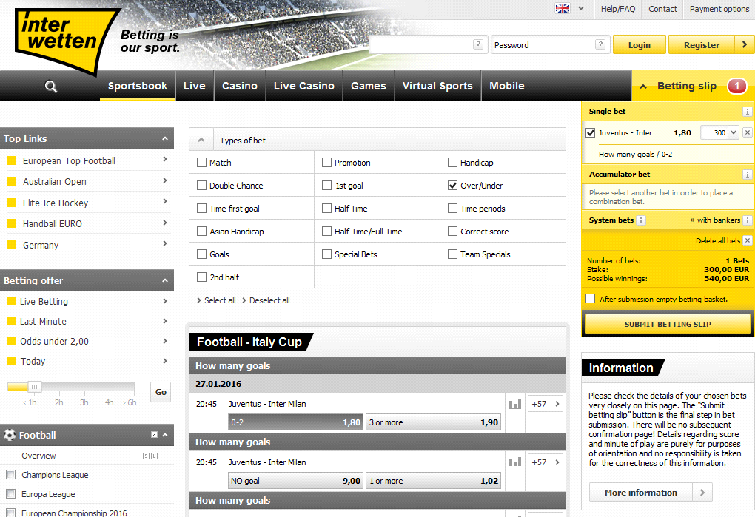Click username field help question mark
This screenshot has width=755, height=517.
click(477, 44)
